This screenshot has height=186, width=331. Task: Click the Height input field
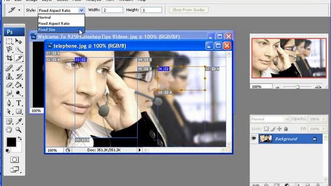point(151,10)
